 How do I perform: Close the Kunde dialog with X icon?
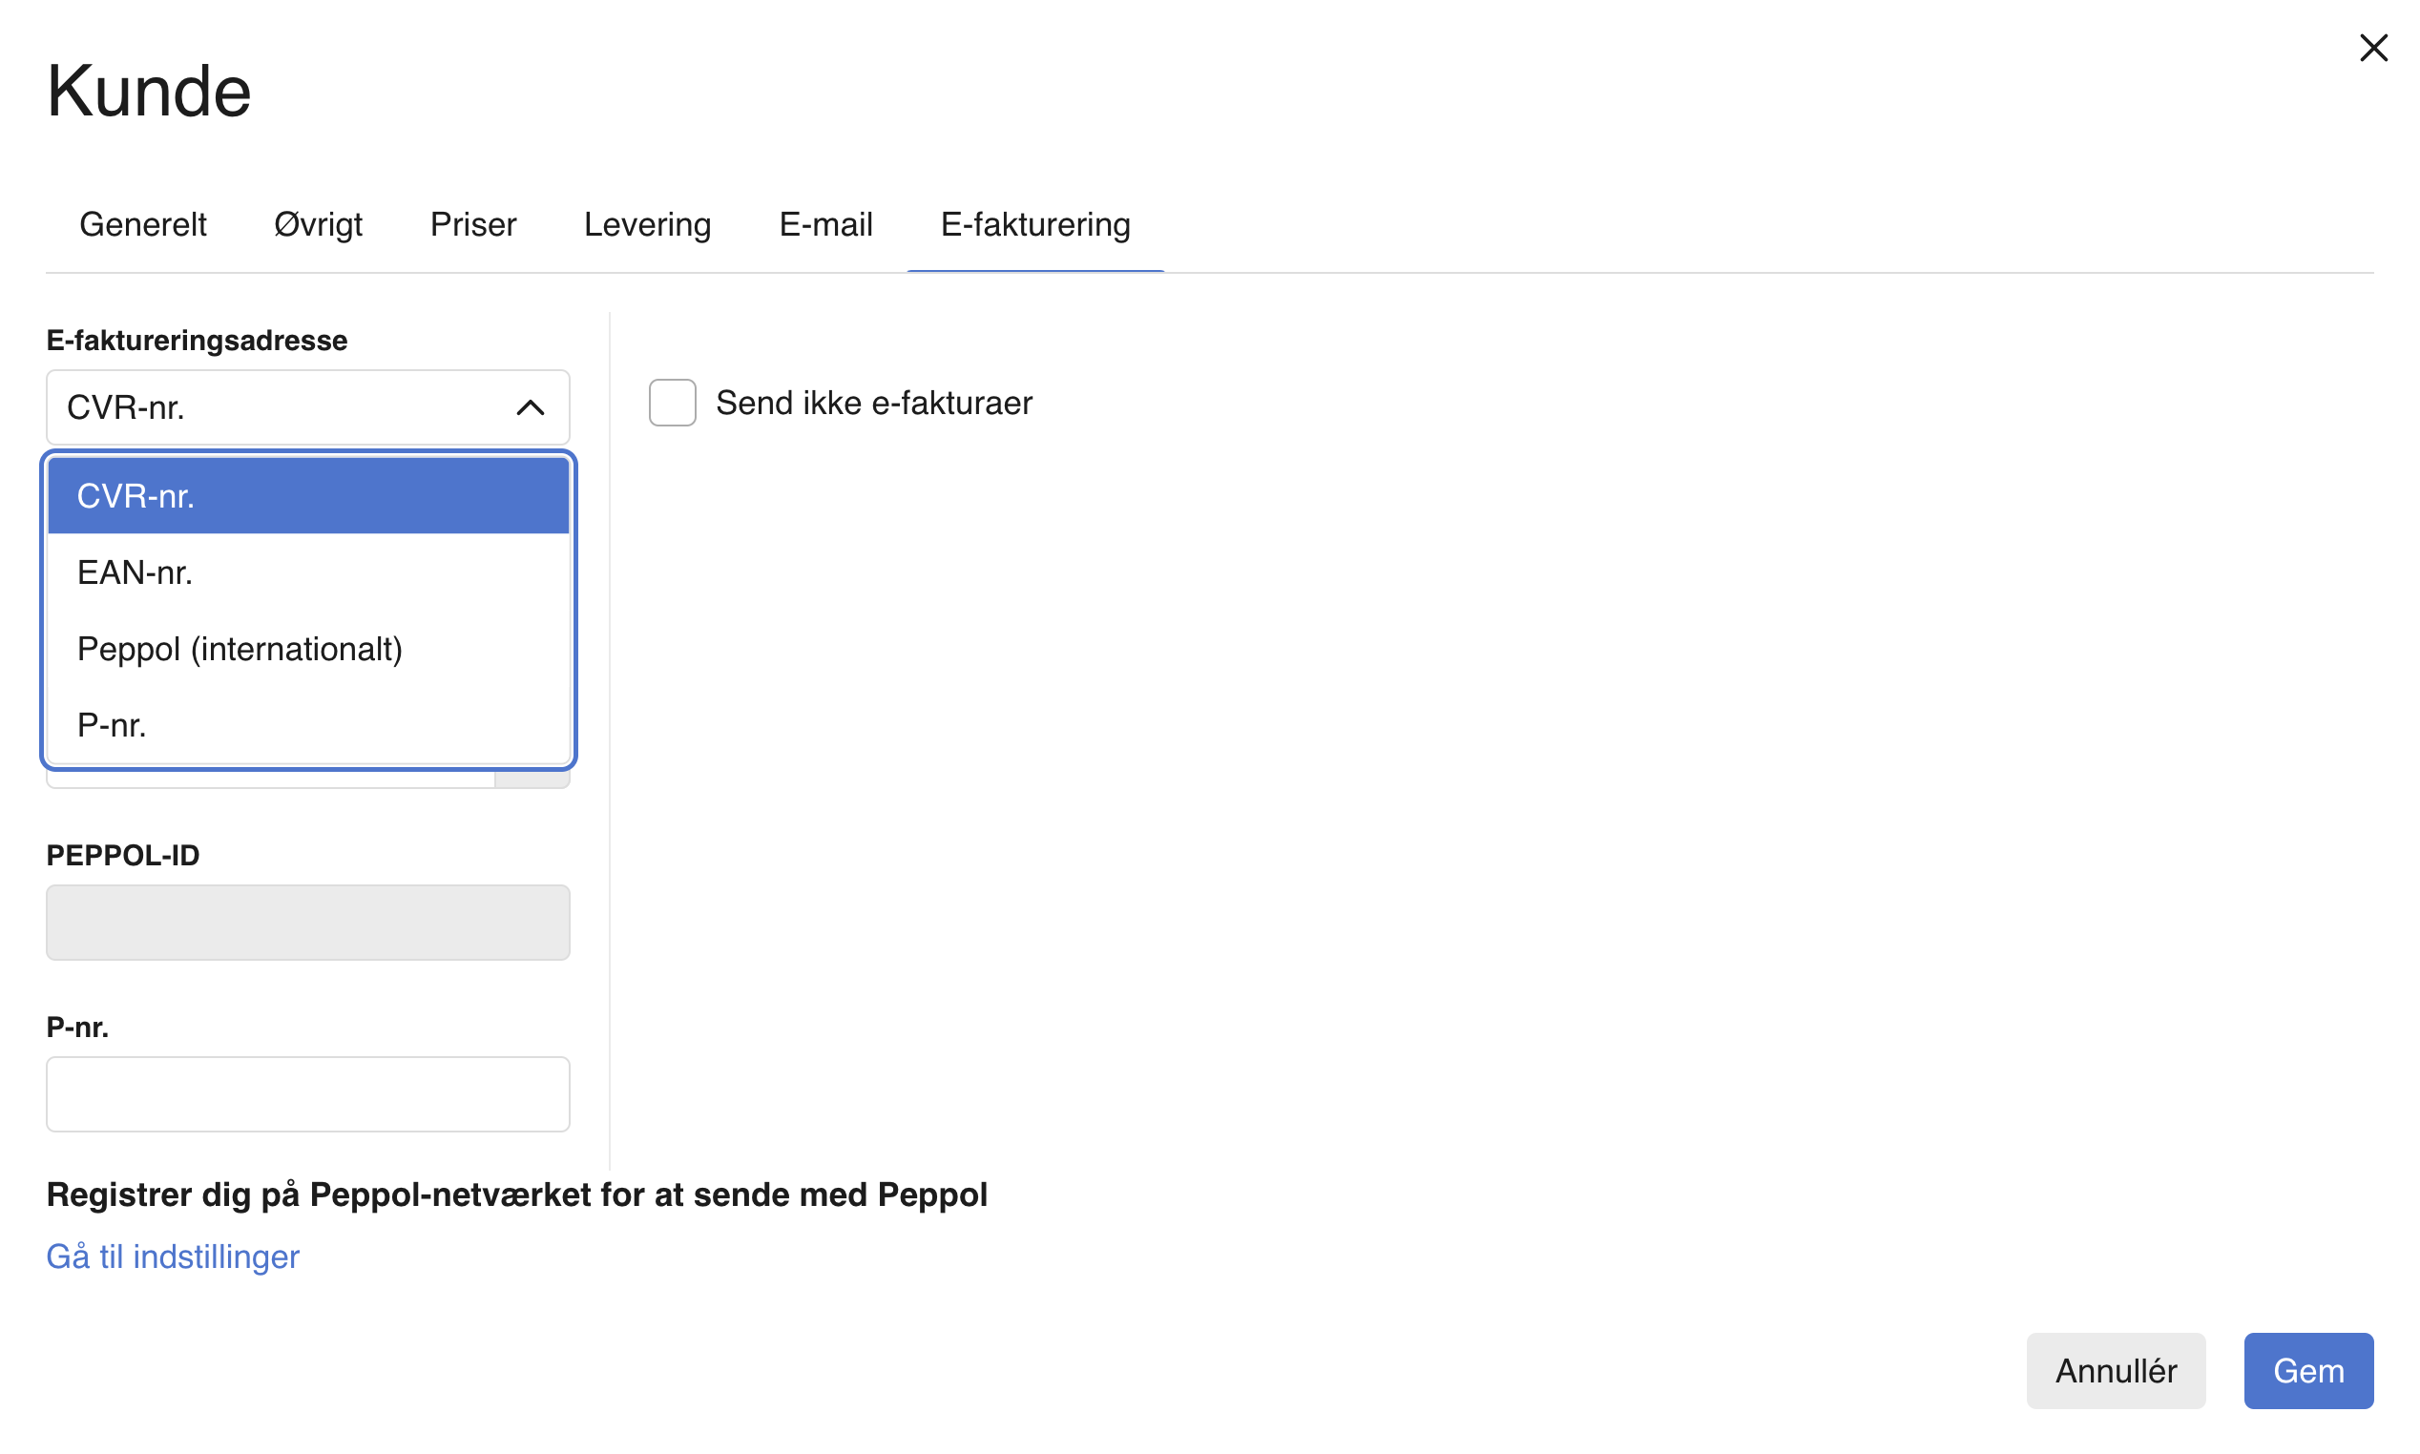pos(2372,48)
